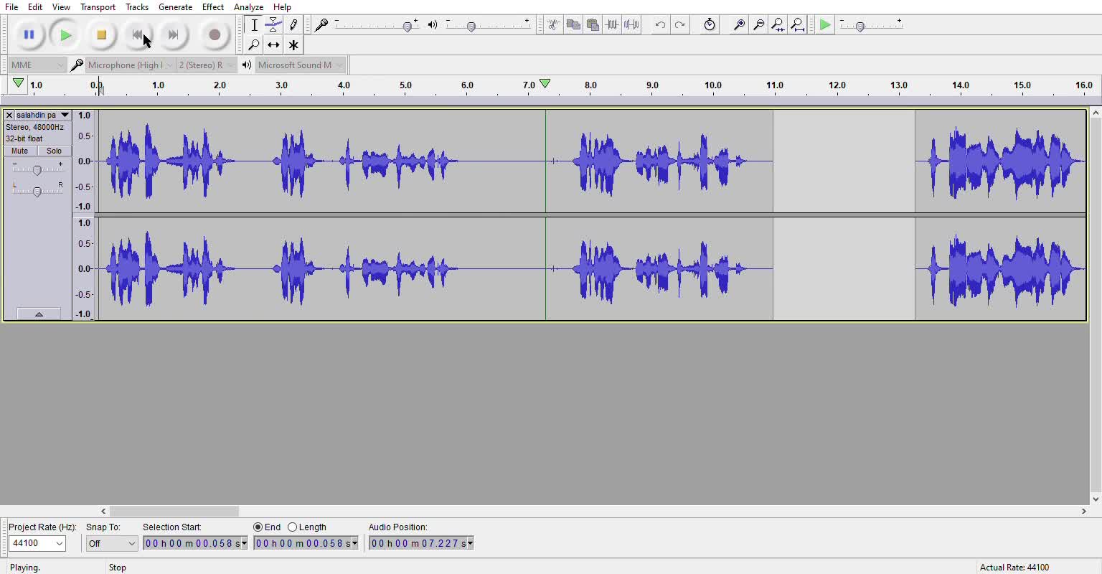This screenshot has height=574, width=1102.
Task: Click the scroll right arrow
Action: click(x=1084, y=511)
